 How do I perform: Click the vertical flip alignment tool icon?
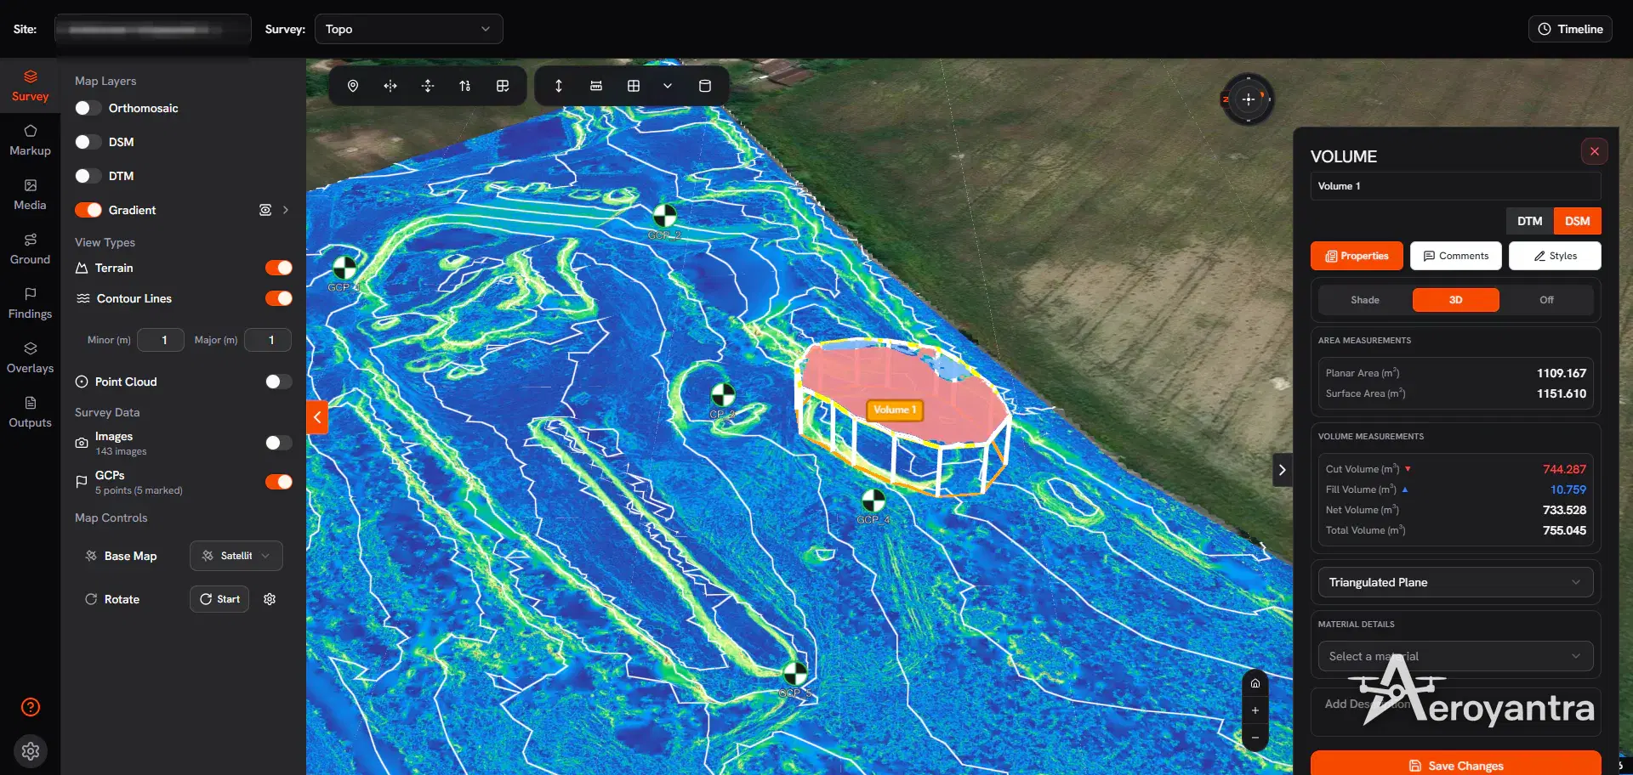(x=428, y=86)
